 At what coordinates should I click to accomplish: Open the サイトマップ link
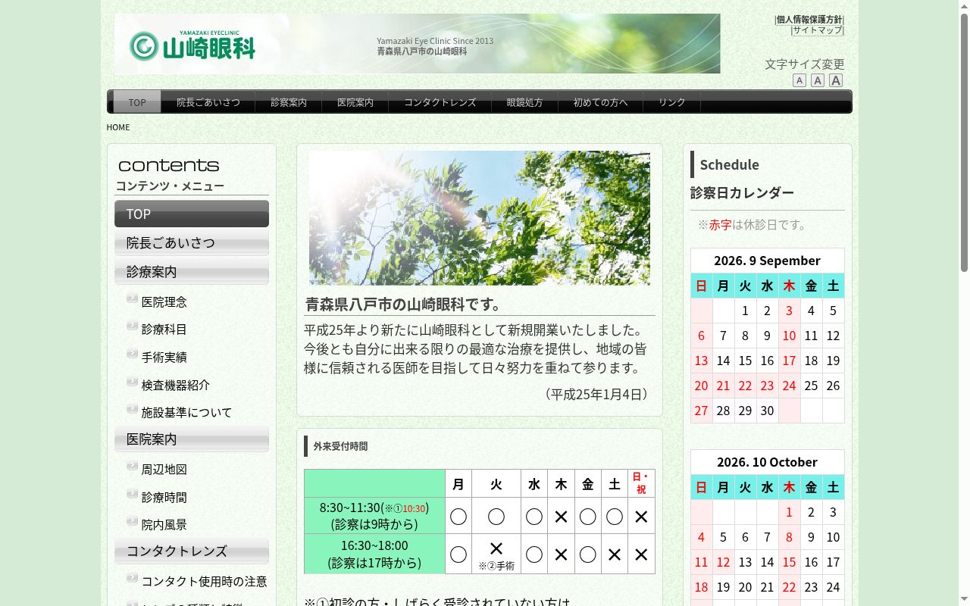point(817,30)
